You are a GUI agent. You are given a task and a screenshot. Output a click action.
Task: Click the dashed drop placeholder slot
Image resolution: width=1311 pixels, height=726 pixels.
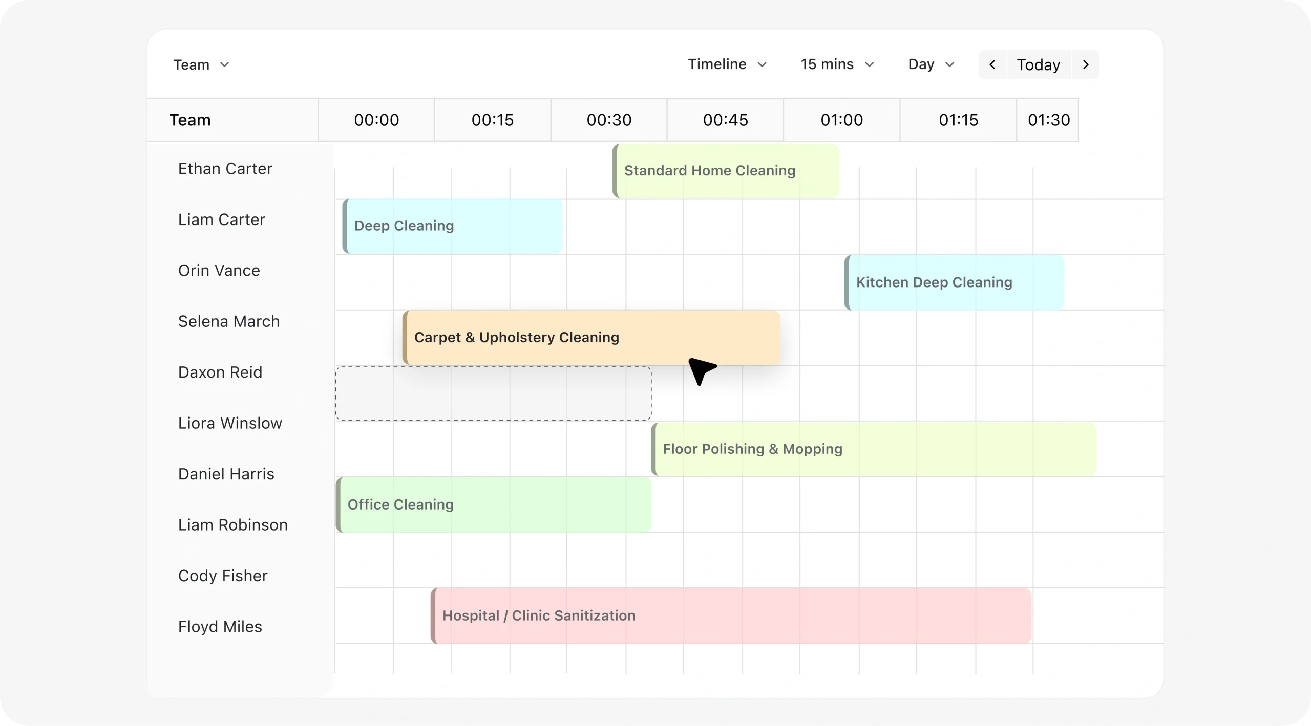[x=494, y=393]
